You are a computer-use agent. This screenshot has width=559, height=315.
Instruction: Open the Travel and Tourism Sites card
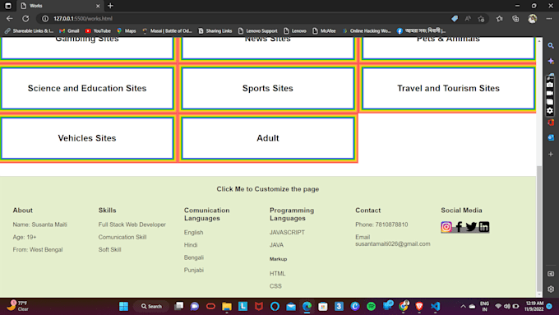coord(448,88)
